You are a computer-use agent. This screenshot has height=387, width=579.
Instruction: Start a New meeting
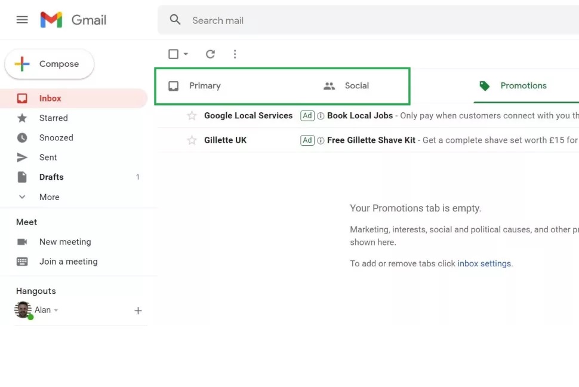[x=74, y=242]
